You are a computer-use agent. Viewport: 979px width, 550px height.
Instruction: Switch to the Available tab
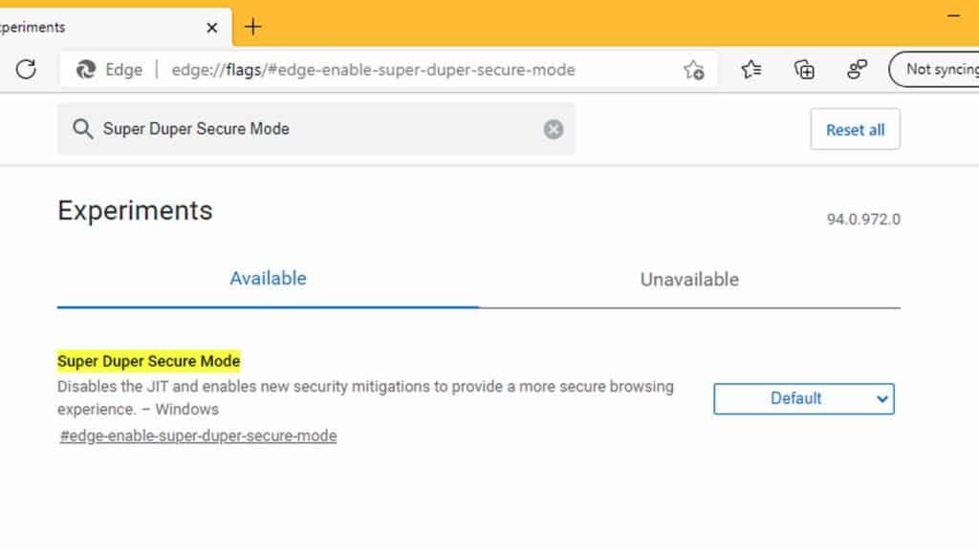[x=268, y=279]
